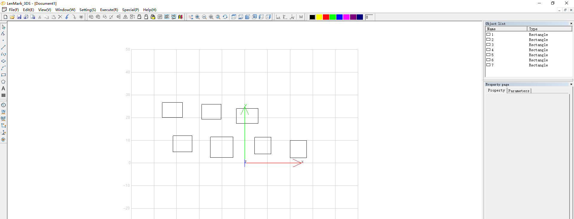Screen dimensions: 574x219
Task: Zoom in with the plus magnifier
Action: point(197,17)
